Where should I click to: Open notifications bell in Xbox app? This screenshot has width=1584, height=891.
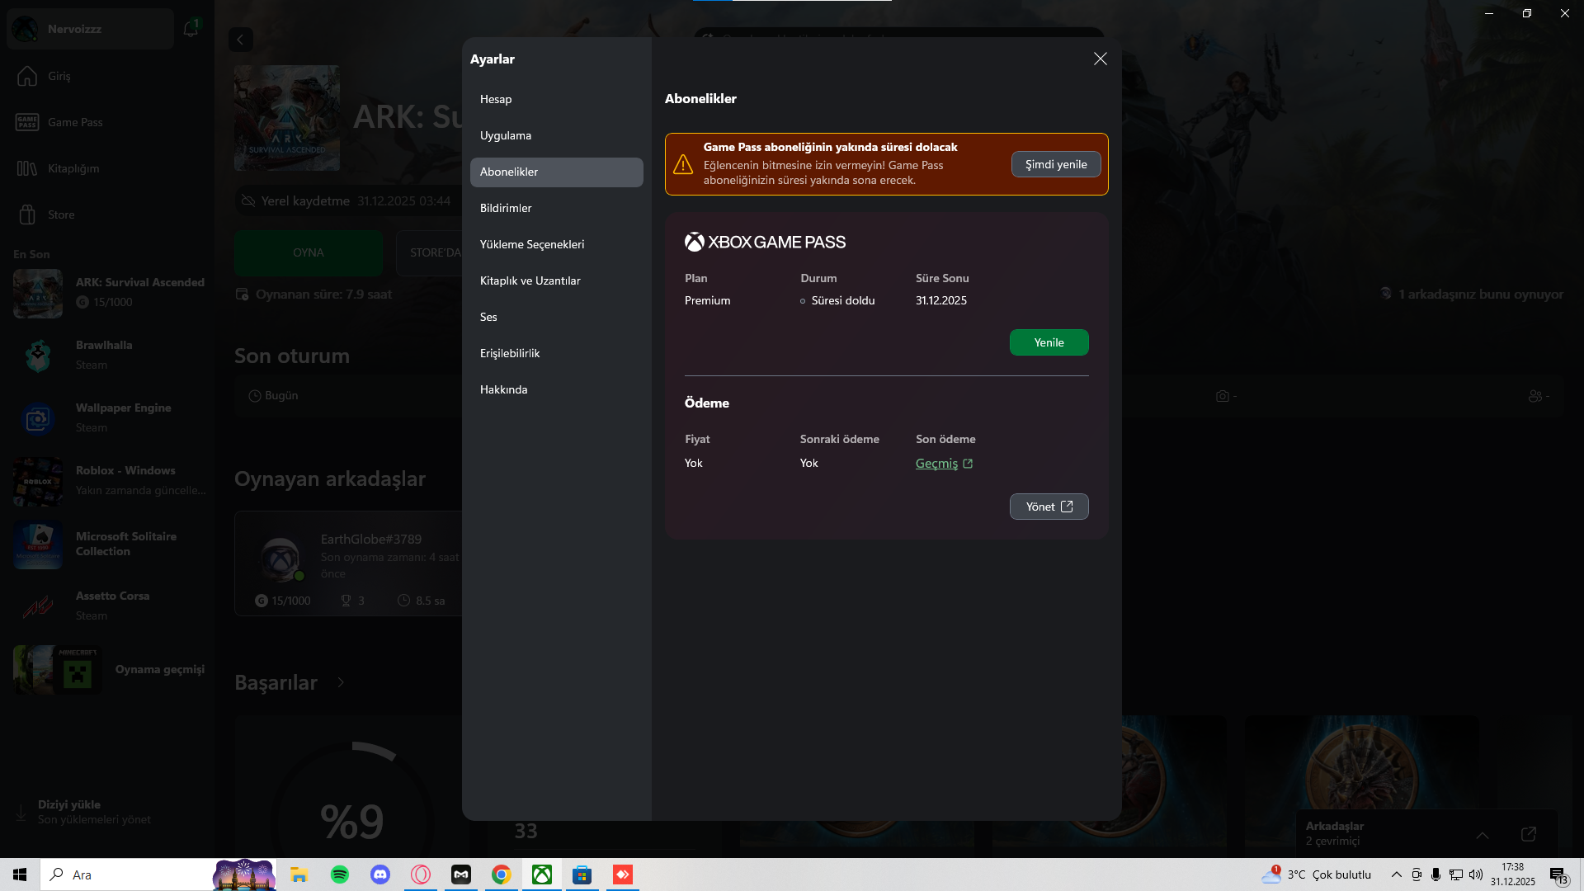click(x=191, y=29)
